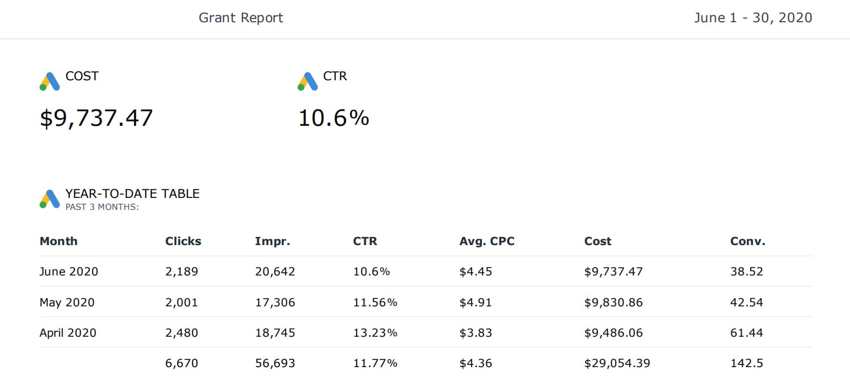Select the June 2020 row label

(69, 272)
